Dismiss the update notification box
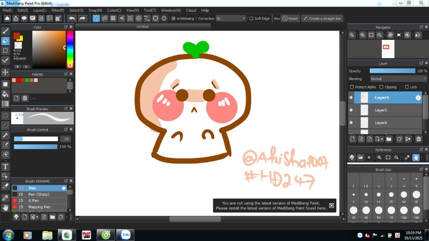 click(x=331, y=205)
